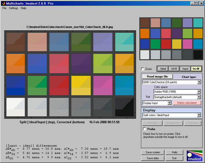Switch view to In>M
This screenshot has height=163, width=205.
tap(196, 68)
